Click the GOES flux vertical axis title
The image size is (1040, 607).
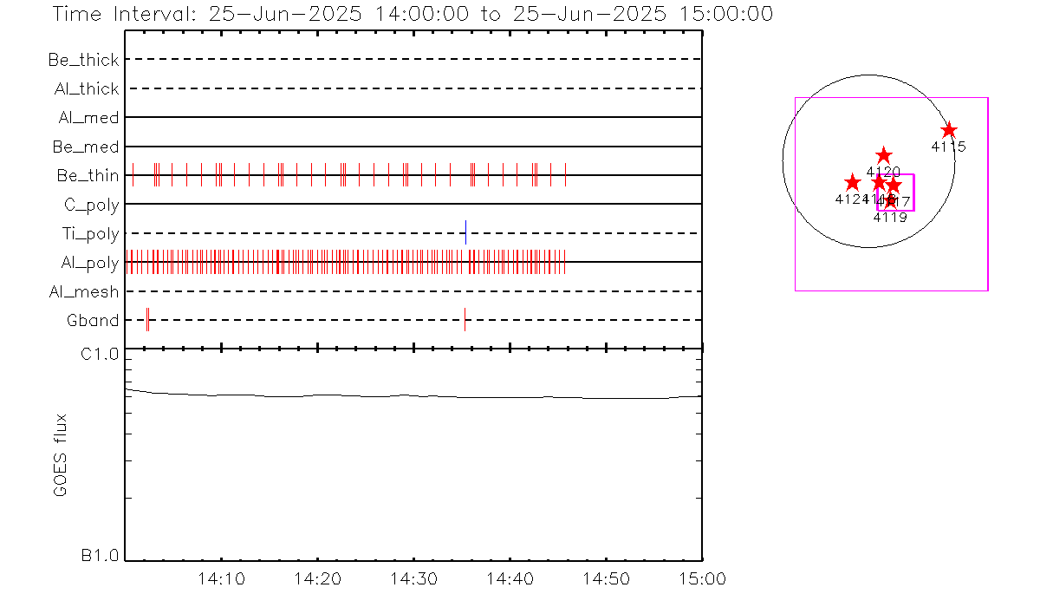coord(61,454)
